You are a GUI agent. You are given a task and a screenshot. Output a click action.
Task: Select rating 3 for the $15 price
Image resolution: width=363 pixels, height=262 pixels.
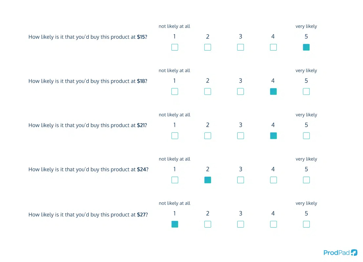pos(241,47)
